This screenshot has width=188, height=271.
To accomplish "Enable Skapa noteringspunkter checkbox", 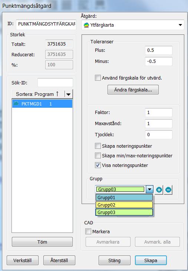I will coord(98,146).
